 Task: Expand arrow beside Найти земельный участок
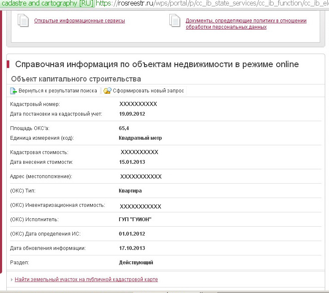(11, 279)
